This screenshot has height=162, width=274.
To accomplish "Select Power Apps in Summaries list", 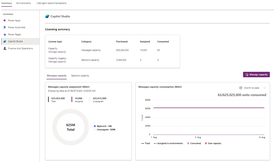I will (x=20, y=20).
